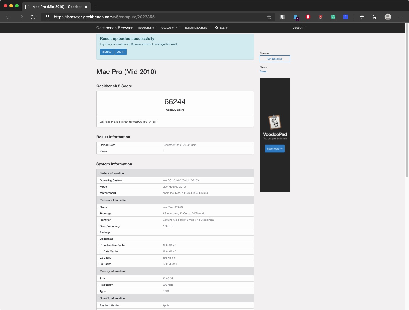Expand the Geekbench 5 dropdown menu
The image size is (409, 310).
[147, 28]
